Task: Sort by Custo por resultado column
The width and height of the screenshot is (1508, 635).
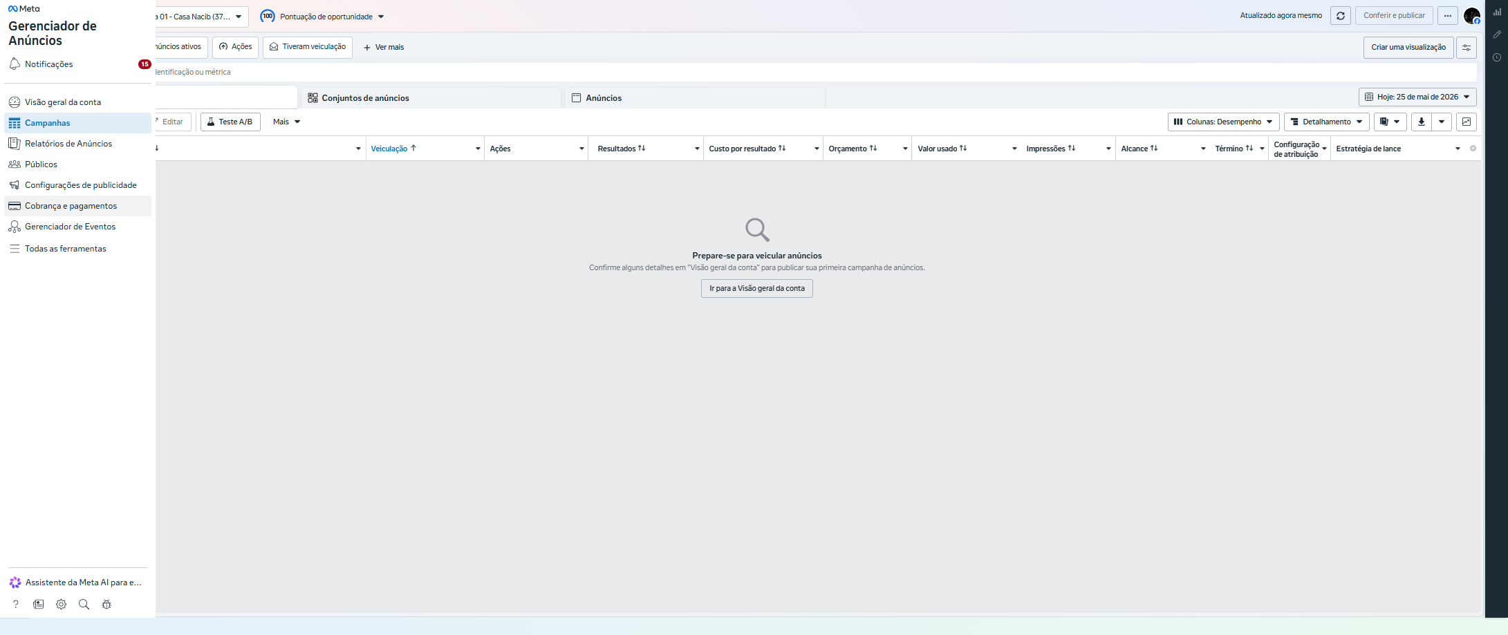Action: point(747,149)
